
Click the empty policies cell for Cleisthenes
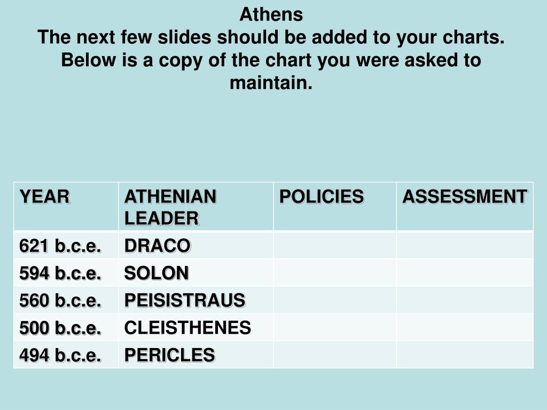335,327
